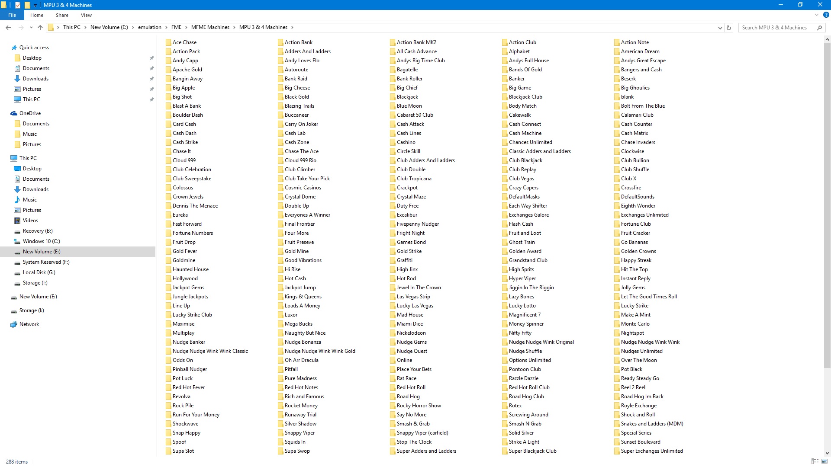
Task: Select the Action Bank folder icon
Action: [x=281, y=42]
